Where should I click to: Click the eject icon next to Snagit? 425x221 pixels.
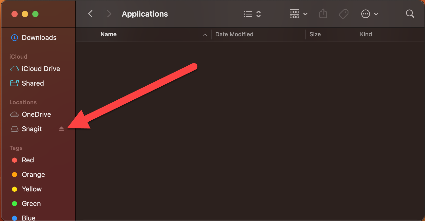coord(61,129)
